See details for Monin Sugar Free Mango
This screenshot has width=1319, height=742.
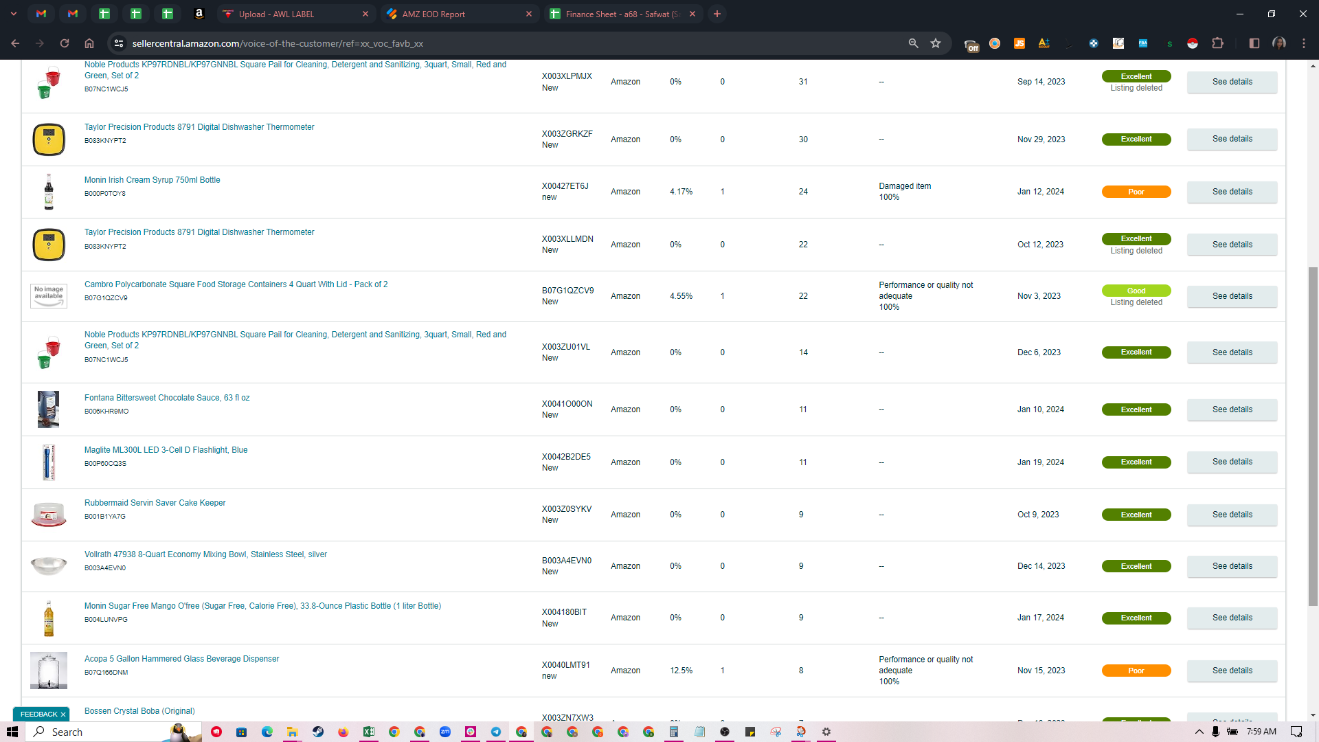(x=1232, y=618)
